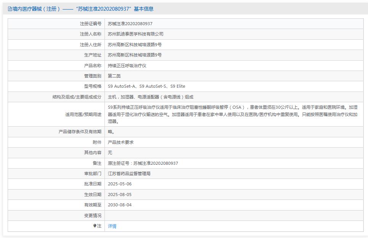This screenshot has height=238, width=368.
Task: Select model text S9 AutoSet-A、S9 AutoSet-S、S9 Elite
Action: 146,86
